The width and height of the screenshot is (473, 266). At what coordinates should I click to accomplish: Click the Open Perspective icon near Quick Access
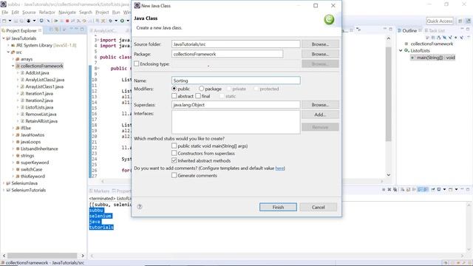coord(460,21)
